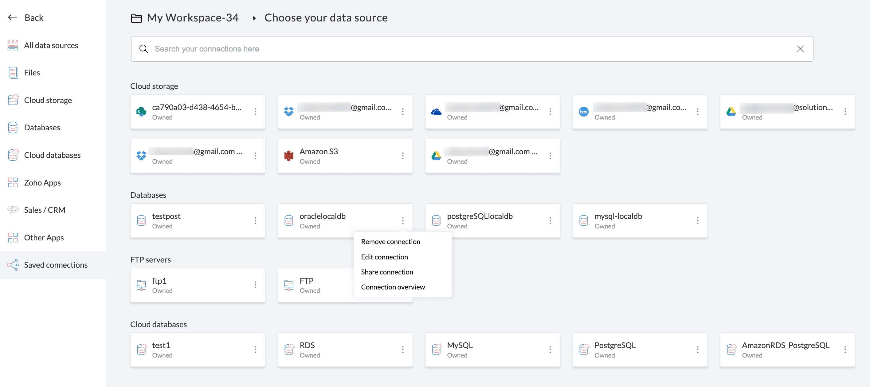Viewport: 870px width, 387px height.
Task: Go to Cloud databases in sidebar
Action: pos(52,155)
